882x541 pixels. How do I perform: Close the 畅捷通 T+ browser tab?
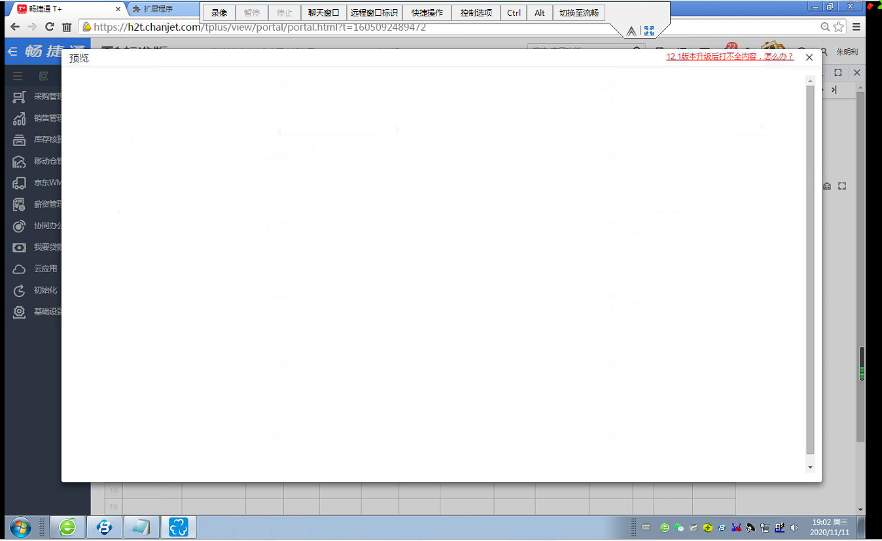(118, 9)
